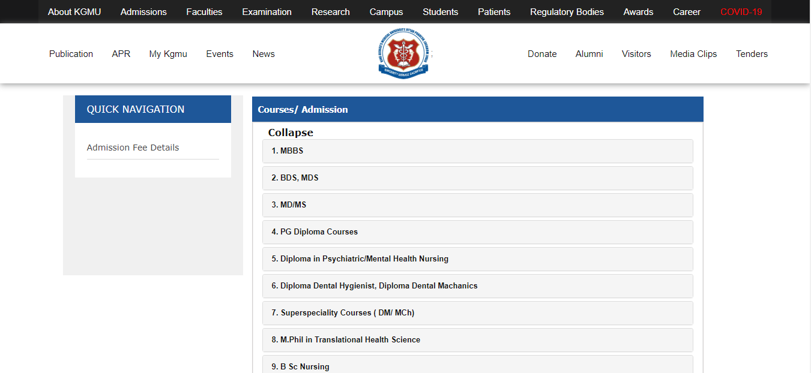This screenshot has width=811, height=373.
Task: Open the COVID-19 page
Action: pyautogui.click(x=741, y=11)
